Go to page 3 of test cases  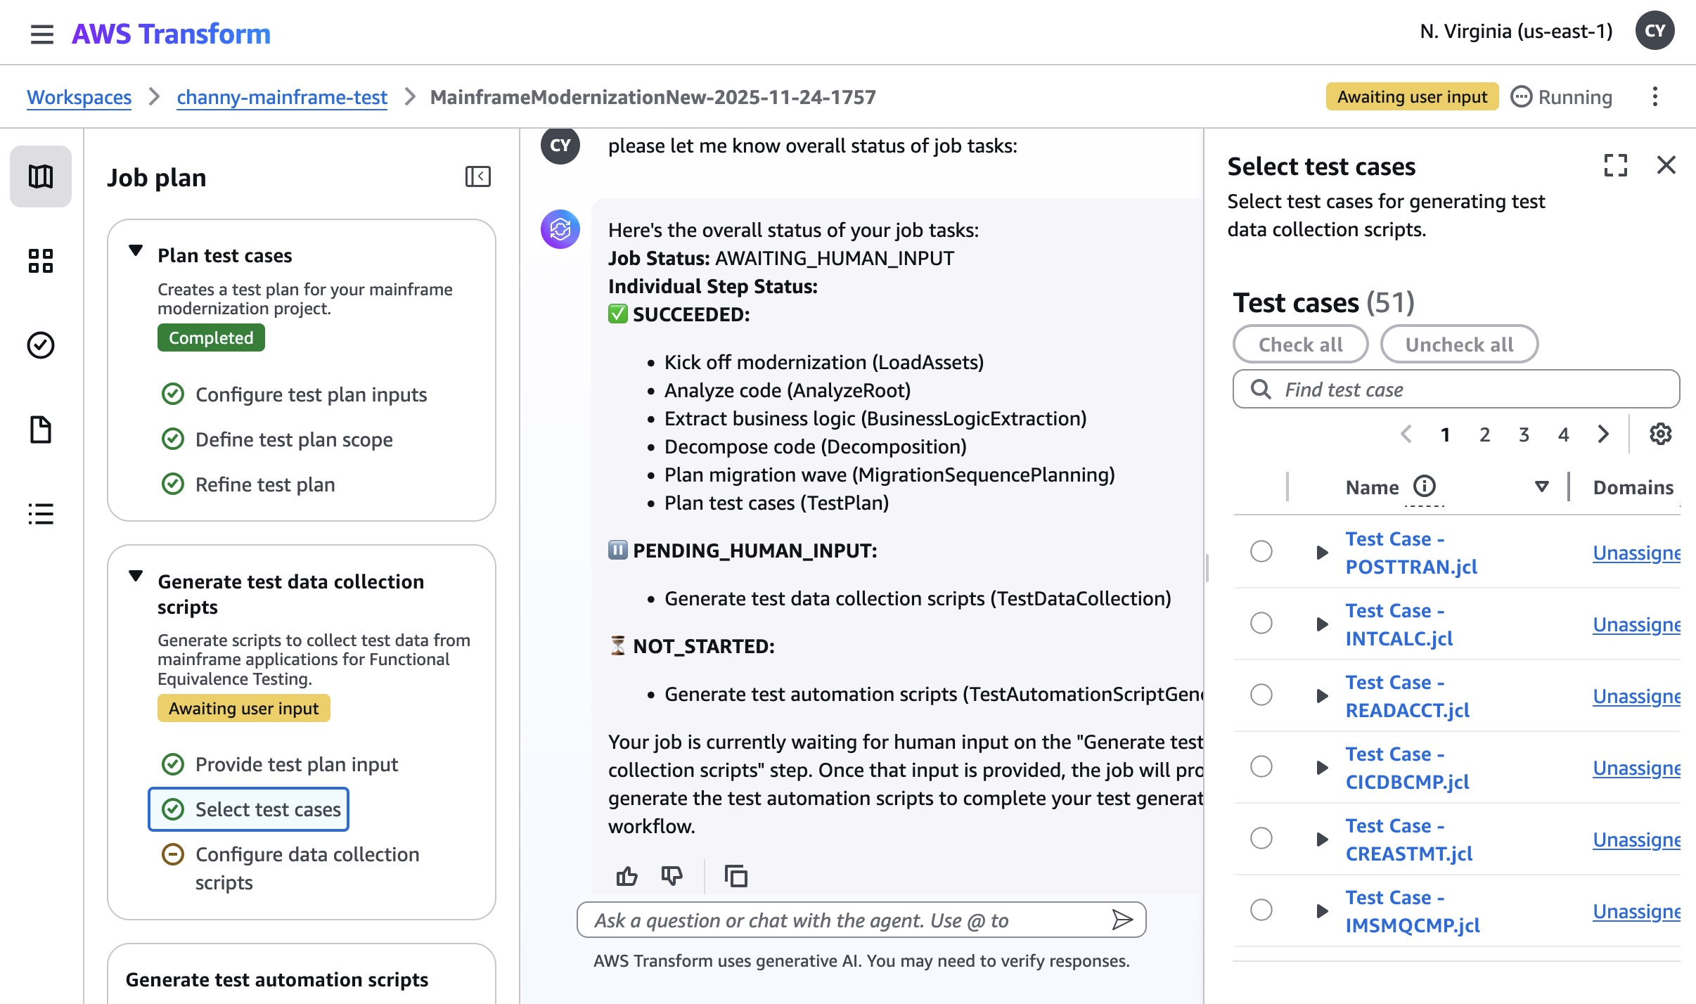coord(1524,435)
